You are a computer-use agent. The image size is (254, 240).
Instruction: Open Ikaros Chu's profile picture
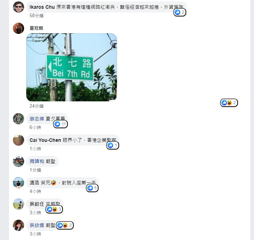19,7
